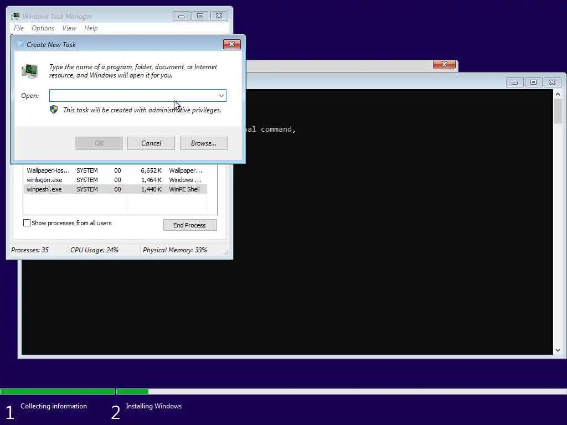Open the View menu
The image size is (567, 425).
coord(69,28)
